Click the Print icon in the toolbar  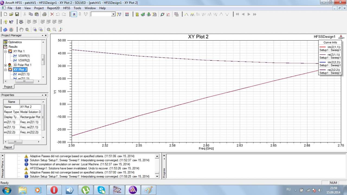(x=44, y=14)
